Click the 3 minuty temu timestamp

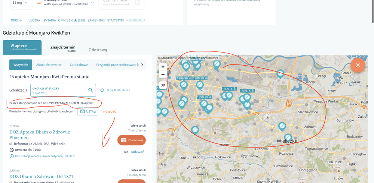click(136, 175)
